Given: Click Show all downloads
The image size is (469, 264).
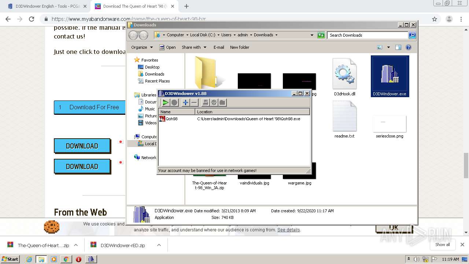Looking at the screenshot, I should 443,245.
